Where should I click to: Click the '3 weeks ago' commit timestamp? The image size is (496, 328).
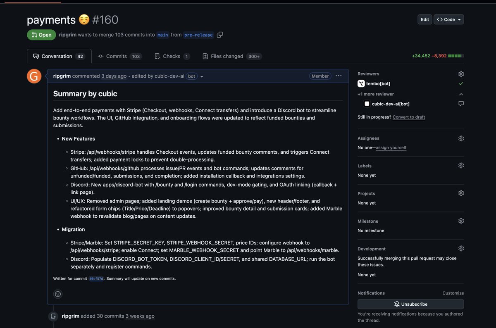tap(140, 316)
